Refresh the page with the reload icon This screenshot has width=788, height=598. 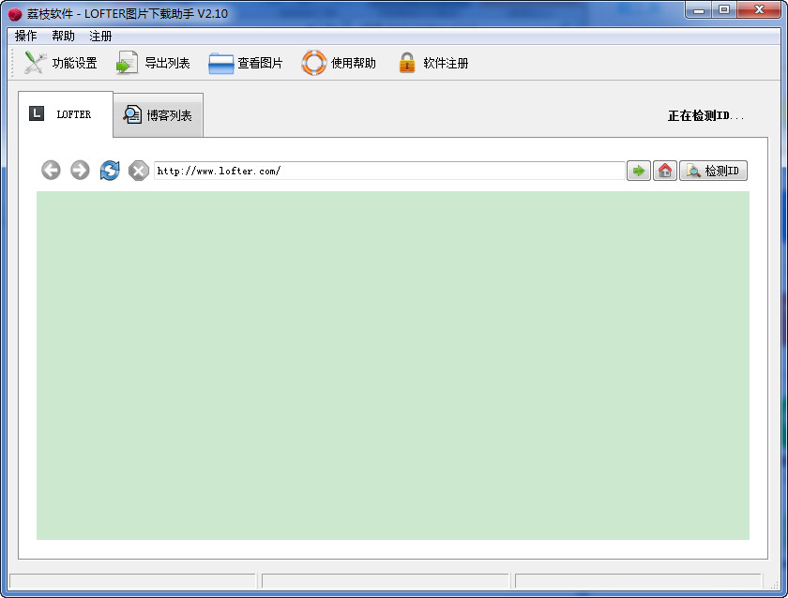110,171
